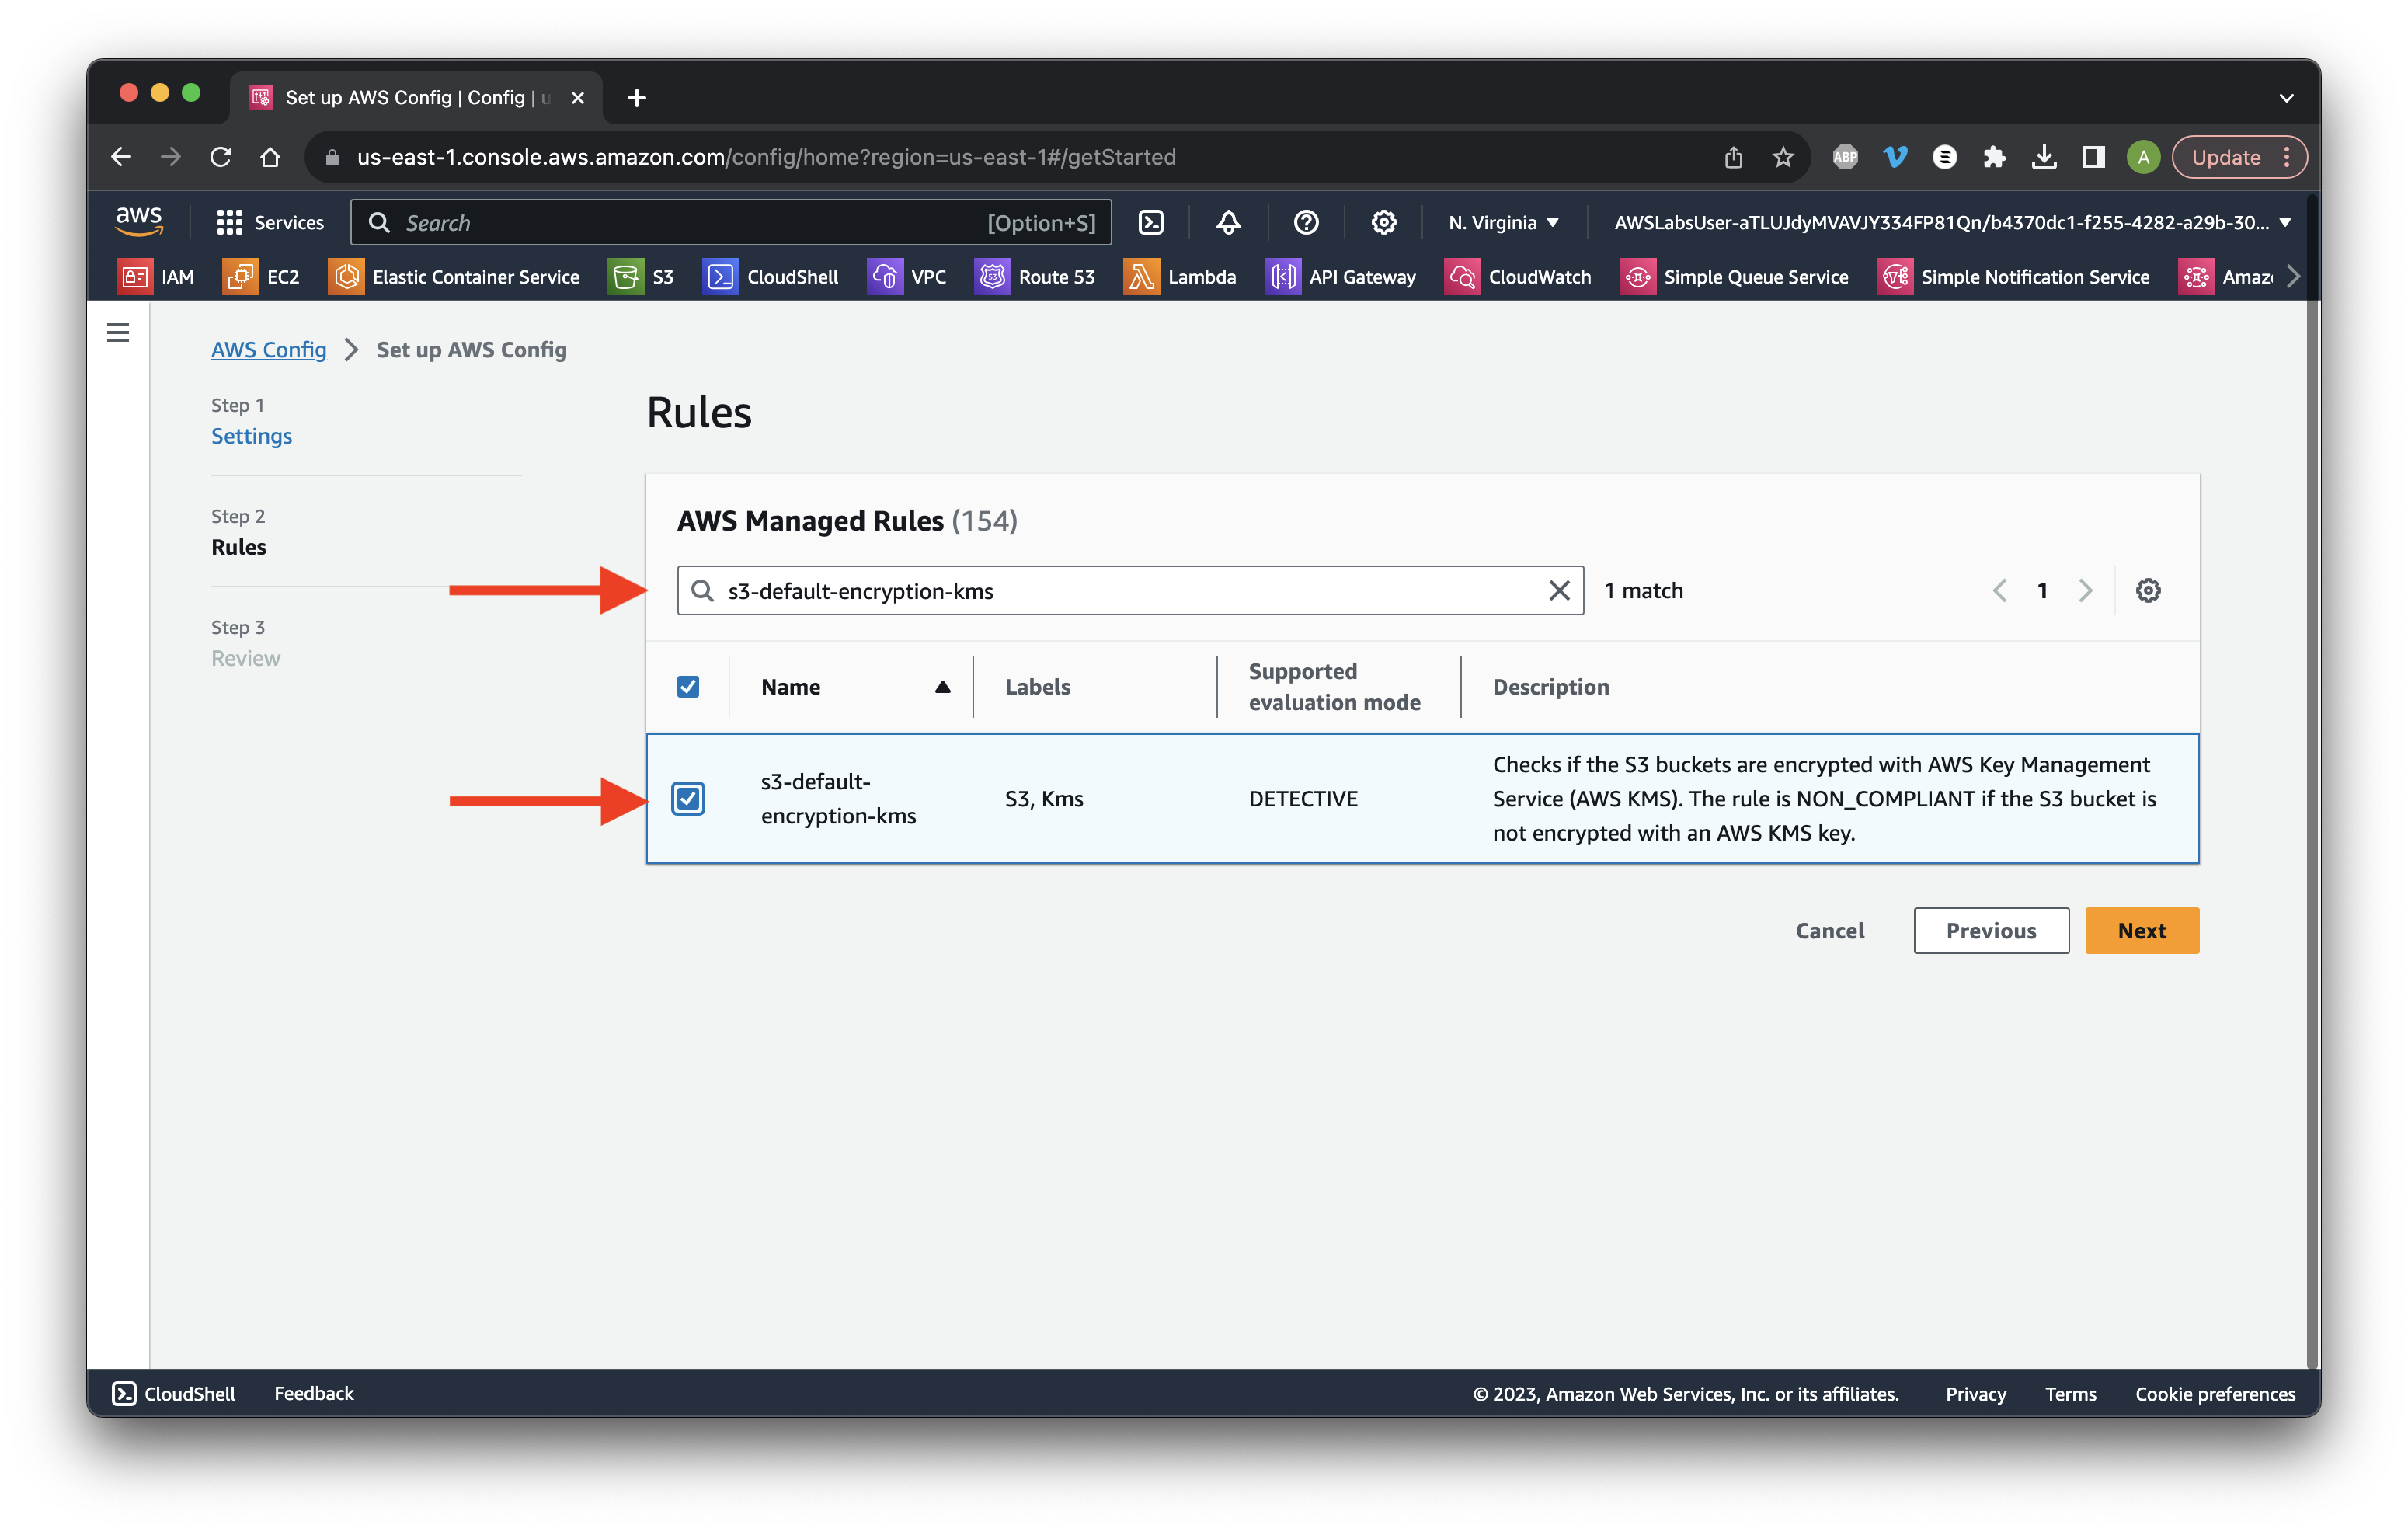The height and width of the screenshot is (1532, 2408).
Task: Launch CloudShell from top navigation icon
Action: click(x=1151, y=222)
